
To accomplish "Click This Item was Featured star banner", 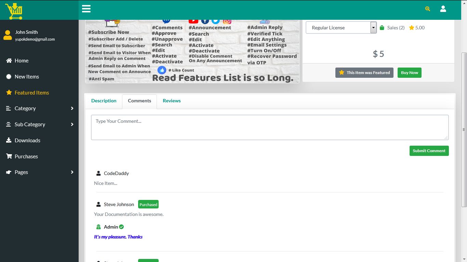I will [x=364, y=72].
